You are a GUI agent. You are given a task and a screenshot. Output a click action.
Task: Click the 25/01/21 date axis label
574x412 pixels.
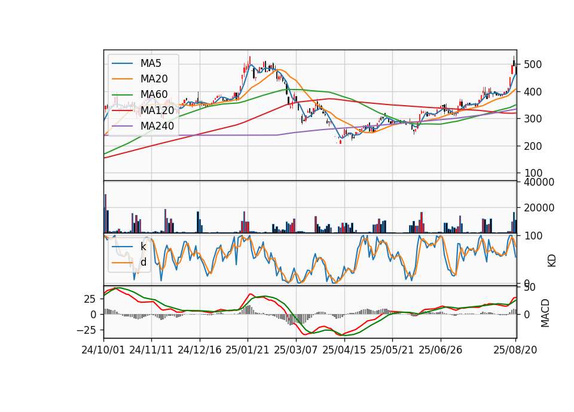[248, 350]
